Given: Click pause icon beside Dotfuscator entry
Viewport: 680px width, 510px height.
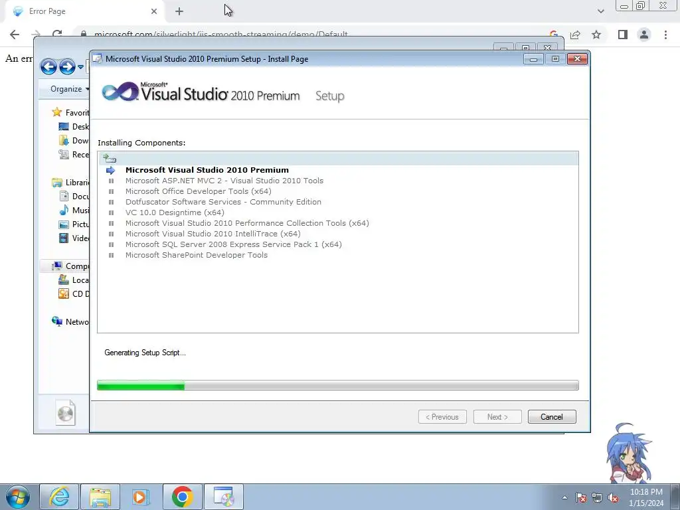Looking at the screenshot, I should pos(111,202).
